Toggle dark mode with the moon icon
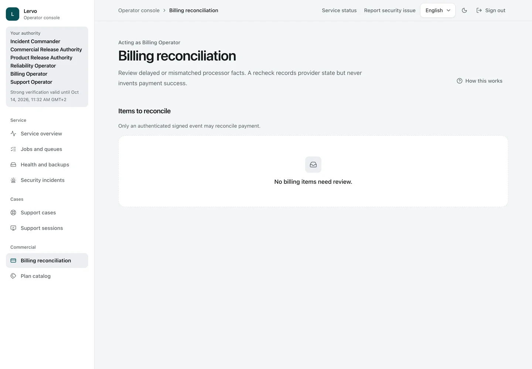Screen dimensions: 532x369 (464, 10)
